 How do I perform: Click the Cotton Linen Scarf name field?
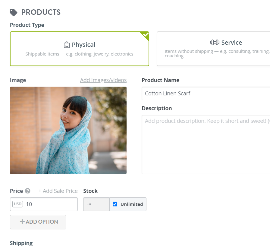pos(206,94)
